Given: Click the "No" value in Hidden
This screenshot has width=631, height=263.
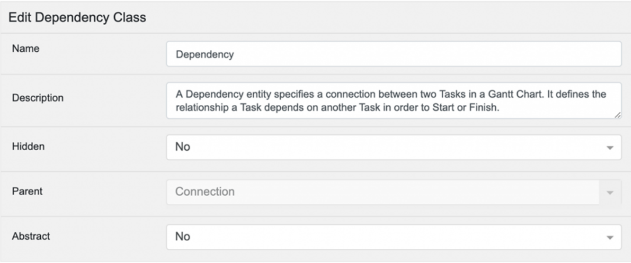Looking at the screenshot, I should tap(183, 147).
